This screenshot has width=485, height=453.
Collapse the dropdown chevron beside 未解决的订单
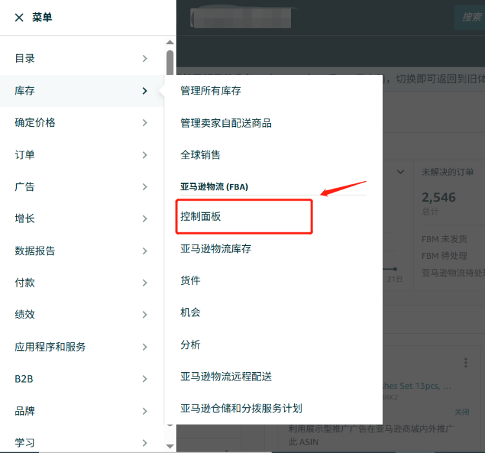(400, 172)
